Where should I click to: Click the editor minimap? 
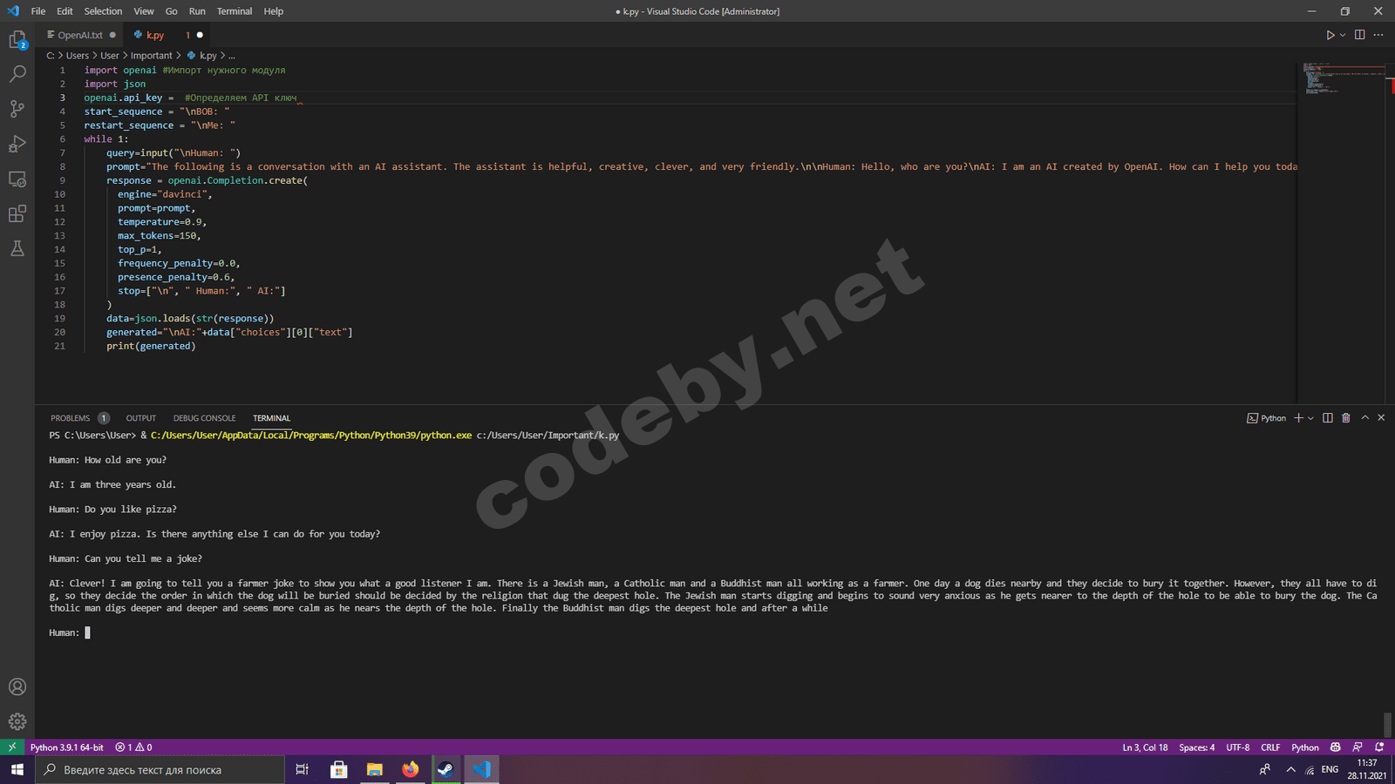click(1343, 78)
